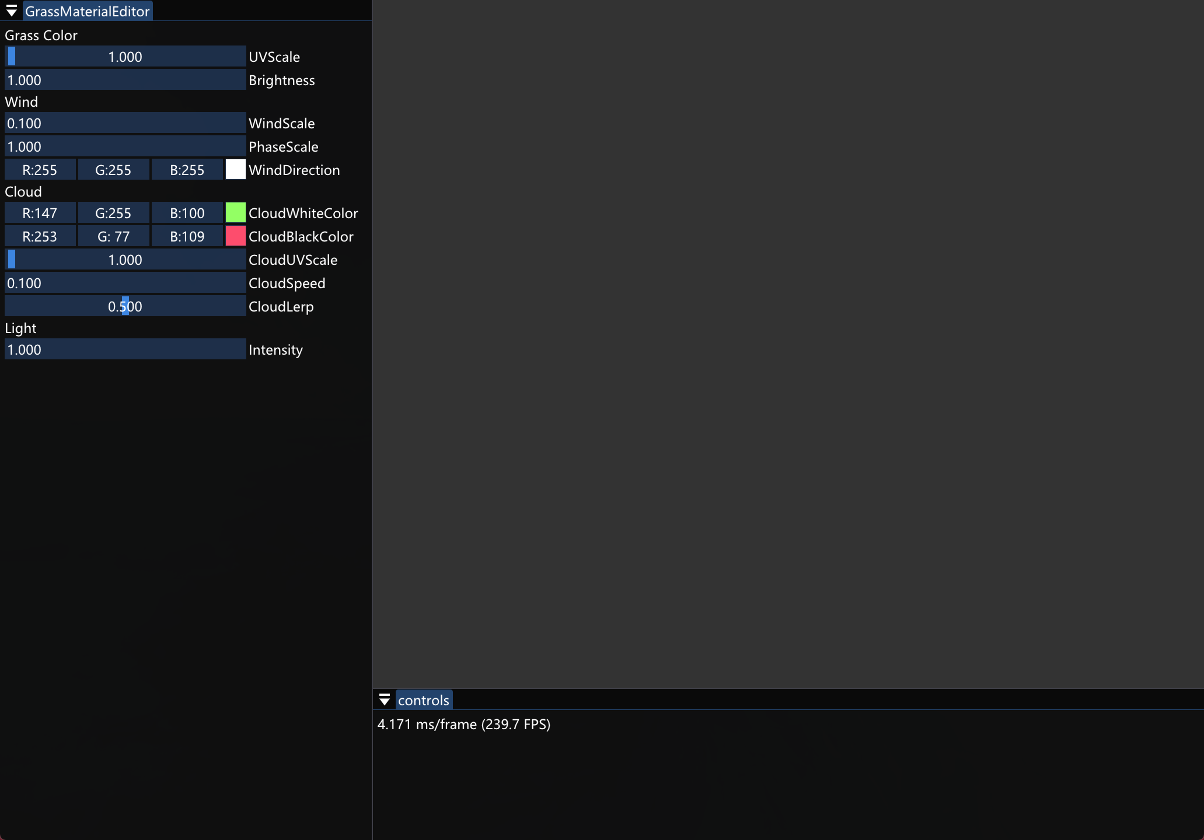Click the frame time readout showing 239.7 FPS
1204x840 pixels.
[x=464, y=724]
